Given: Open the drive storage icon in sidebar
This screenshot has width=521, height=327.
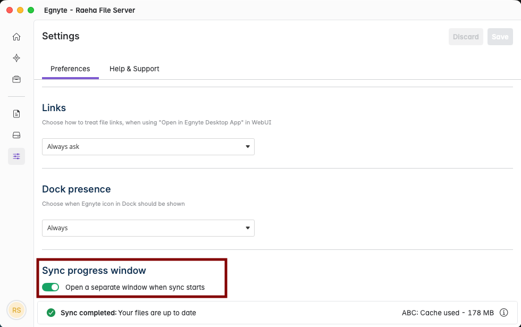Looking at the screenshot, I should click(x=16, y=135).
